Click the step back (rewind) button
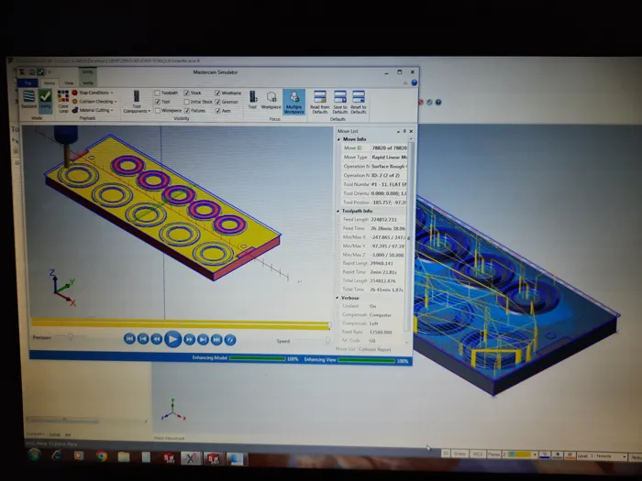 point(157,339)
